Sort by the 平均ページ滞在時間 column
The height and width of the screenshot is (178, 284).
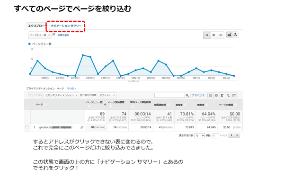141,102
